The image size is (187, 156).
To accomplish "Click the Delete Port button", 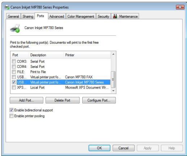I will [x=62, y=100].
